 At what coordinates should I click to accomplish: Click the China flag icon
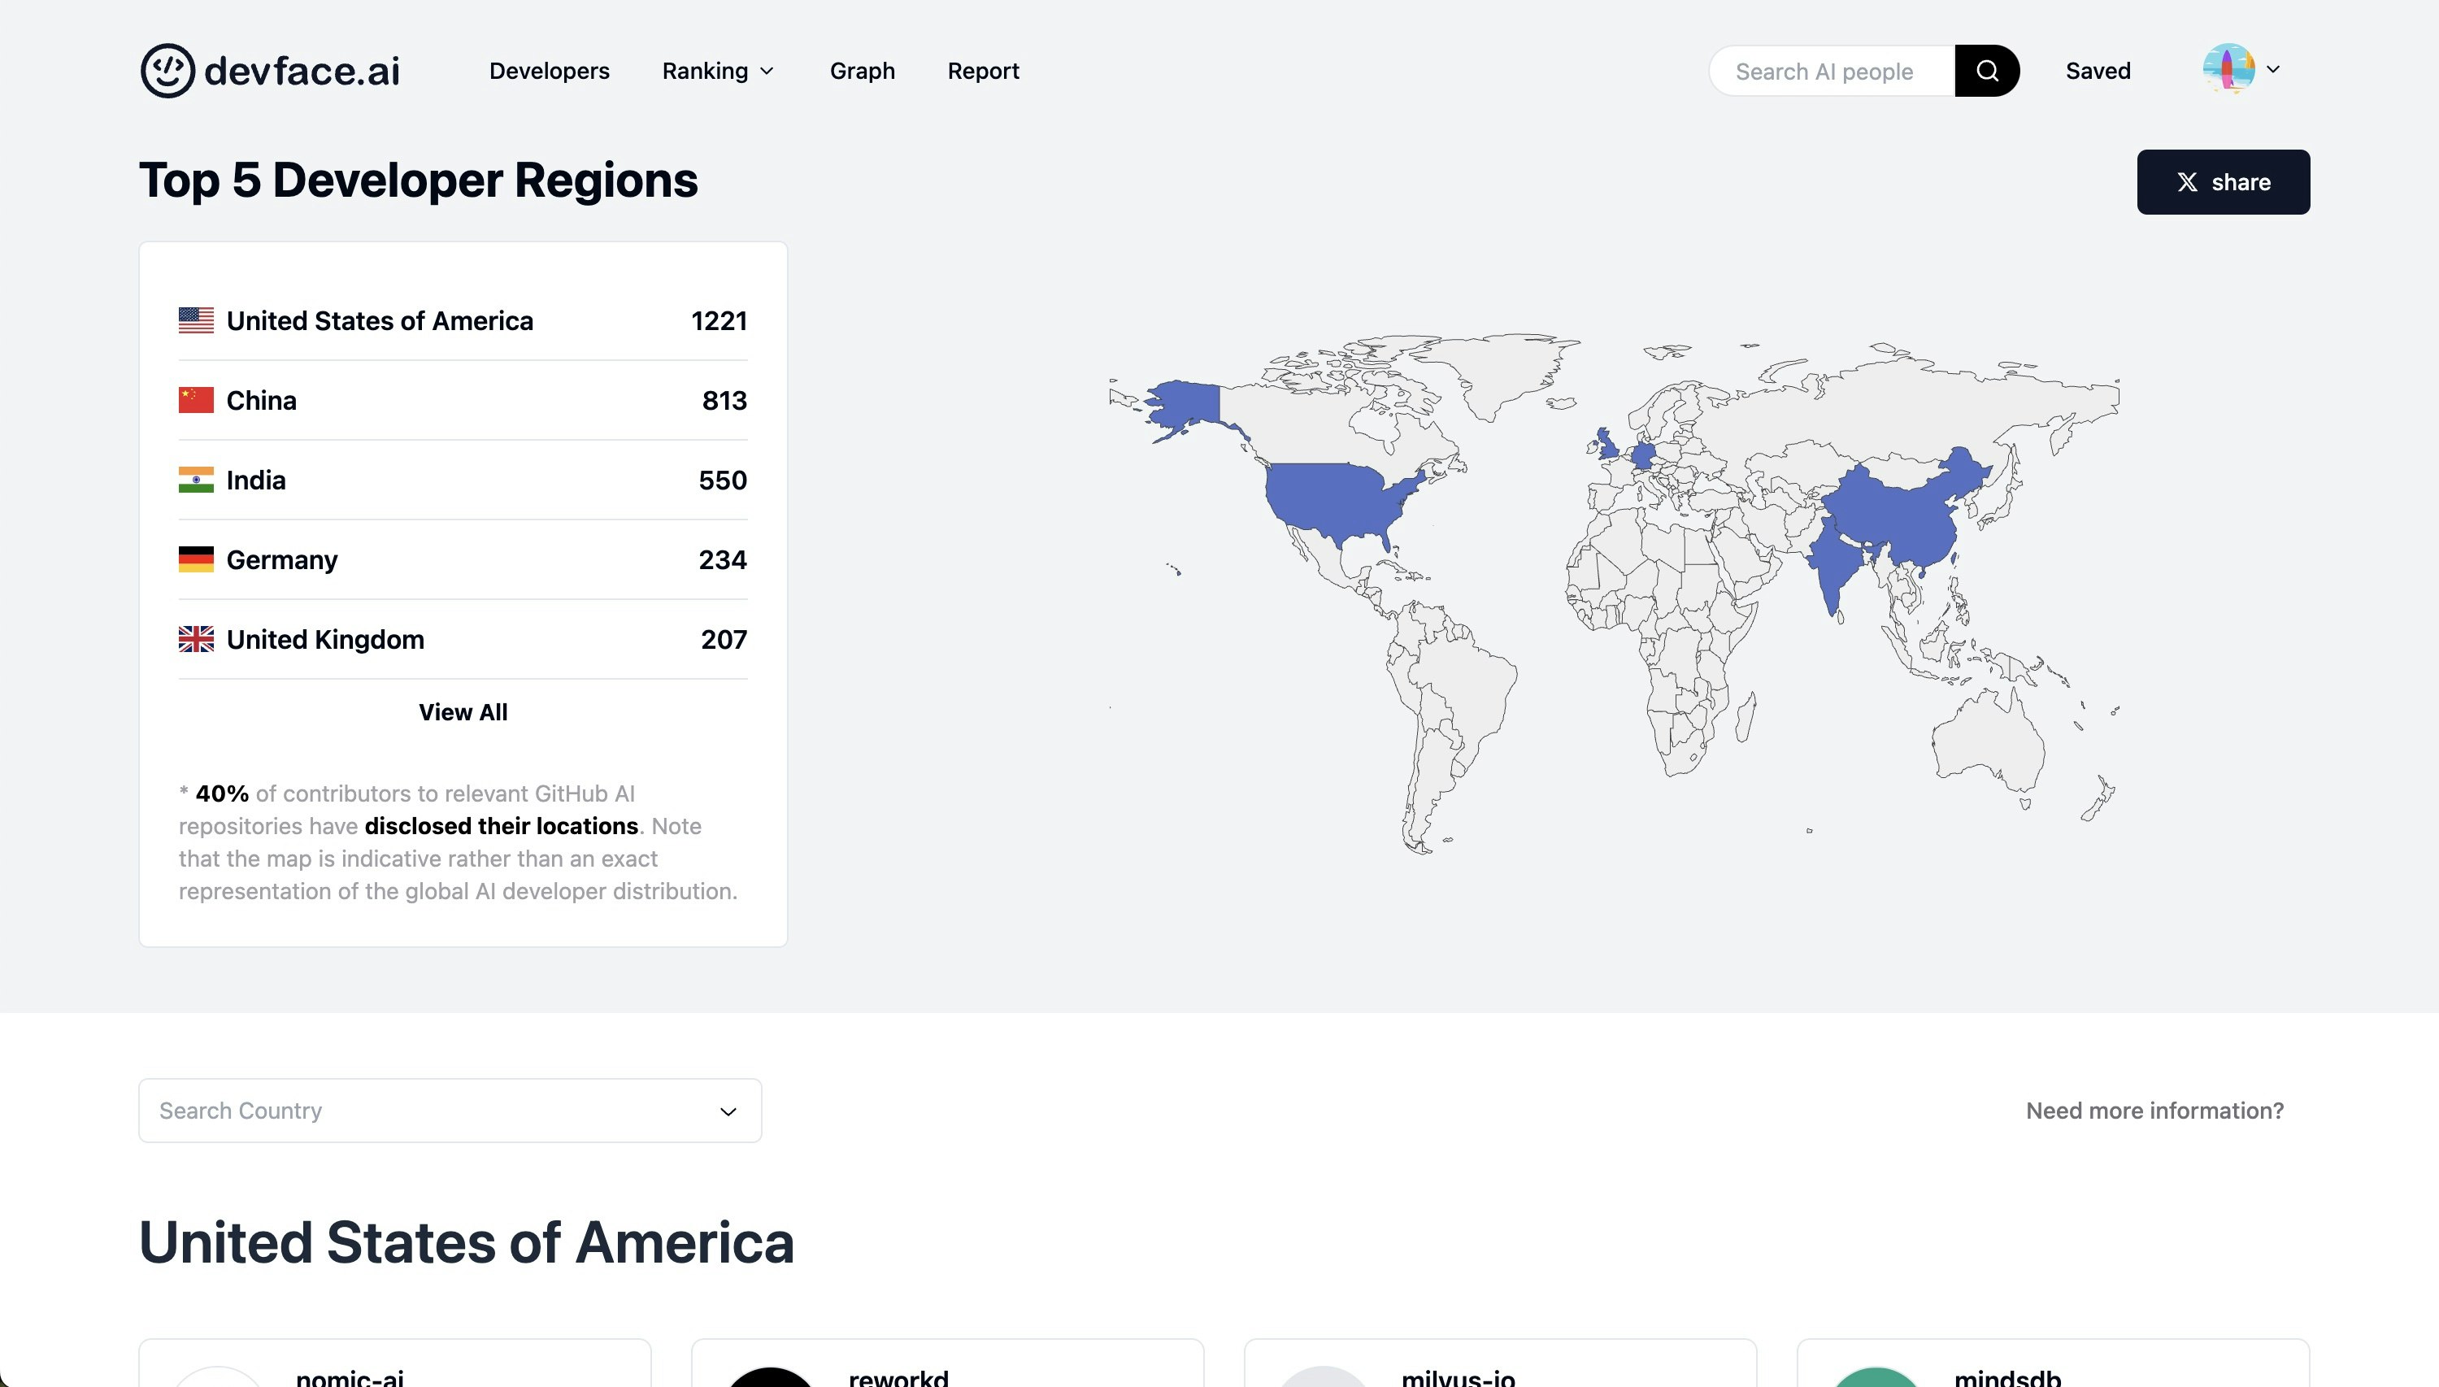[196, 400]
